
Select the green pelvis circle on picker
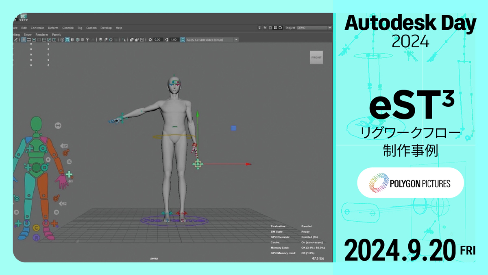point(36,168)
